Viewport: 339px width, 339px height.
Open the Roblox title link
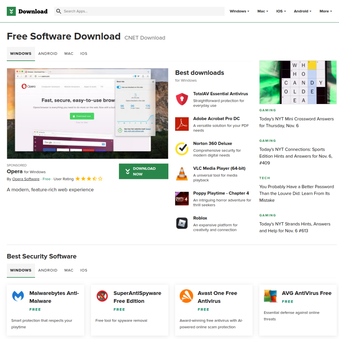200,218
